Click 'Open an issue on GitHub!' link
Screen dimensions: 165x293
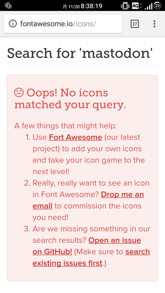87,246
